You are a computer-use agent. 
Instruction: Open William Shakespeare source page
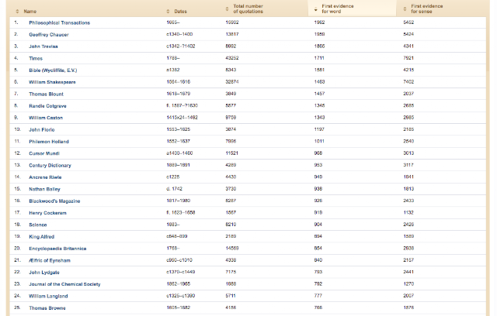coord(52,82)
